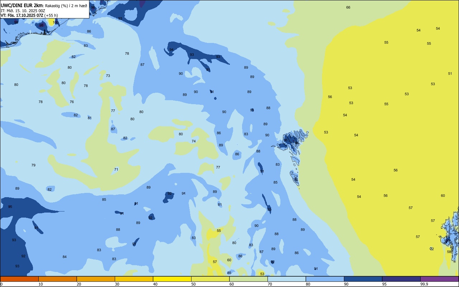Select the '66' humidity value on the map
The height and width of the screenshot is (287, 459).
click(348, 8)
